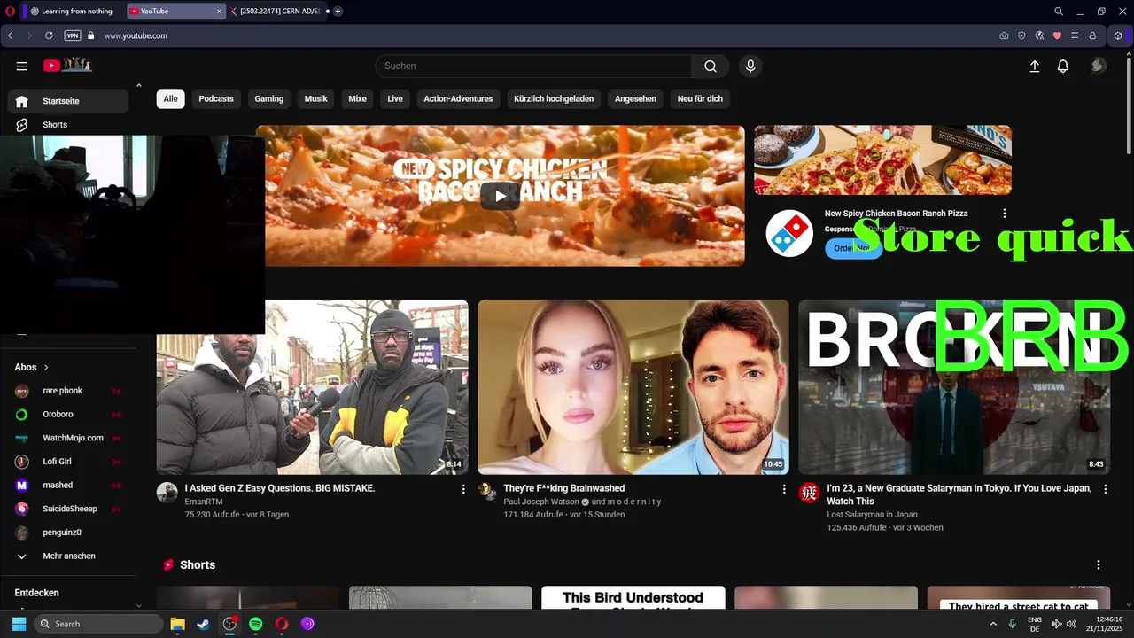Click the padlock site info icon

90,35
